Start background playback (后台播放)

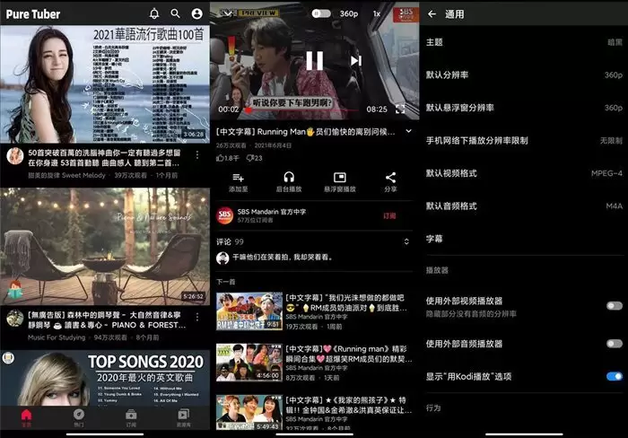(x=289, y=181)
